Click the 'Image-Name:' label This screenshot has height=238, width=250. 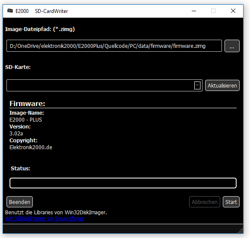(x=27, y=113)
